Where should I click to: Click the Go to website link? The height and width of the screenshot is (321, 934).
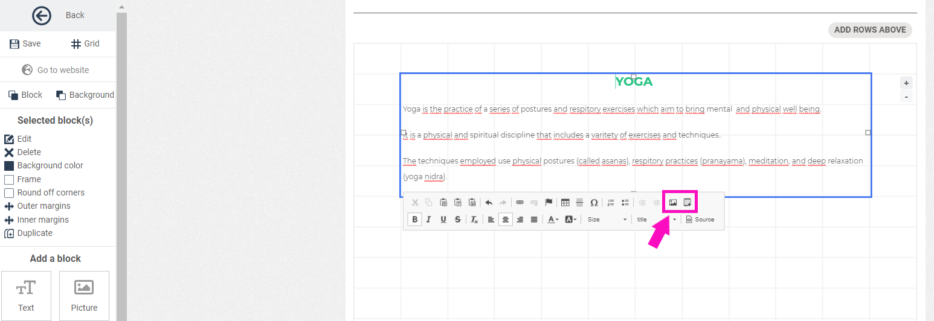63,70
